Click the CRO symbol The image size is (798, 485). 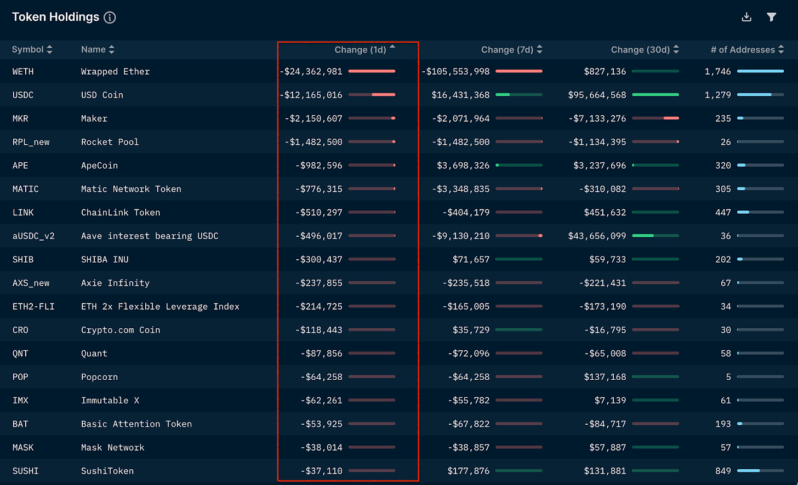20,330
